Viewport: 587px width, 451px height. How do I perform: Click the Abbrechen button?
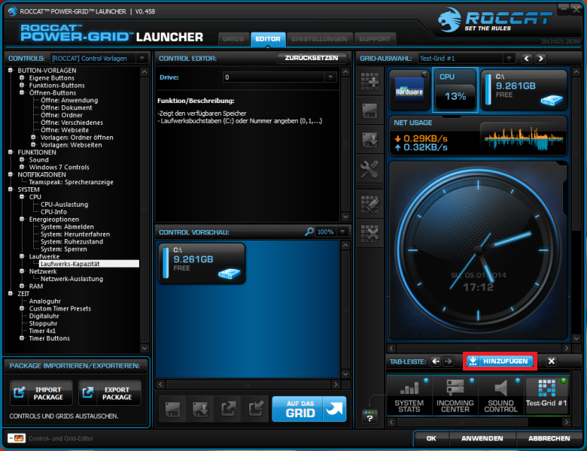(549, 438)
